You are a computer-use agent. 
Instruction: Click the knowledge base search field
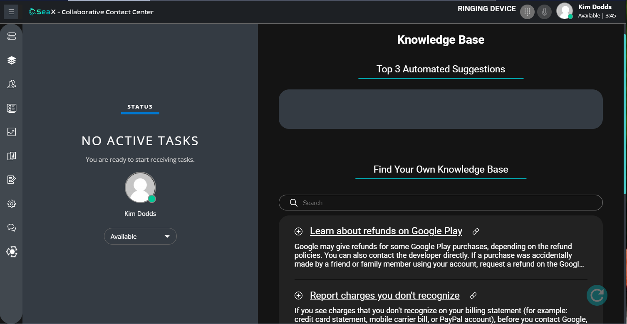point(441,203)
